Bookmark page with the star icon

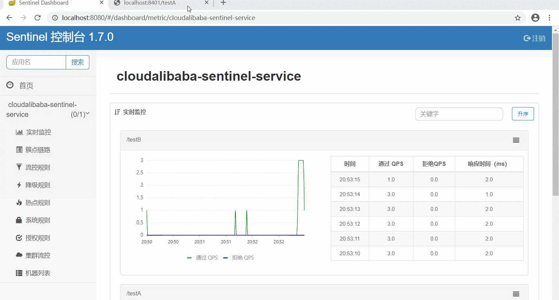(x=518, y=18)
